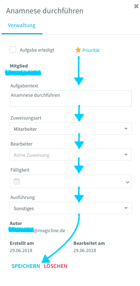Switch to the Verwaltung tab
140x286 pixels.
point(22,25)
